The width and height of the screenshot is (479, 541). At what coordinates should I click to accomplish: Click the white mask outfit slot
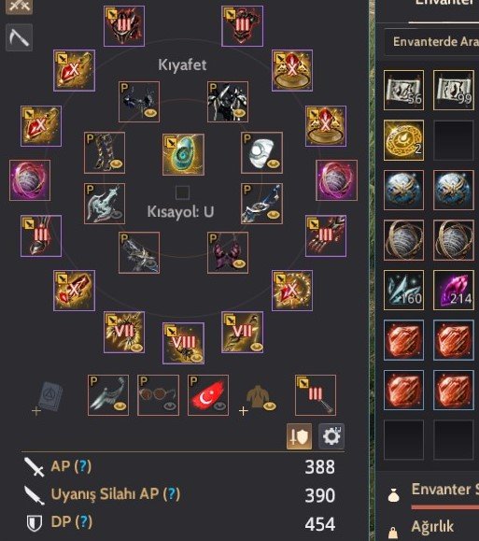[x=261, y=152]
